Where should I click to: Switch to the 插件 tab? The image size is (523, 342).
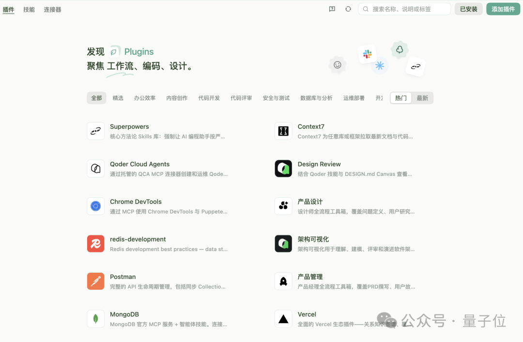coord(8,9)
